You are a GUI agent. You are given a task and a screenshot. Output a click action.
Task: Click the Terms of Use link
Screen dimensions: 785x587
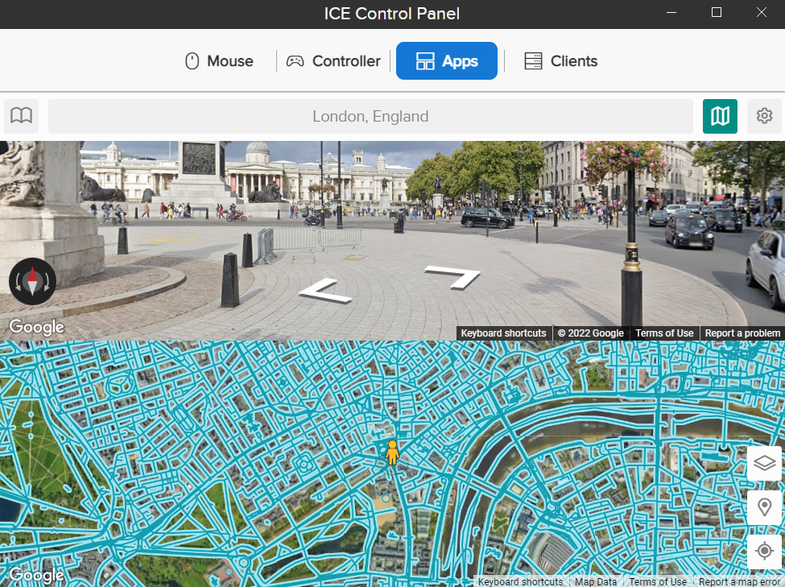point(664,333)
